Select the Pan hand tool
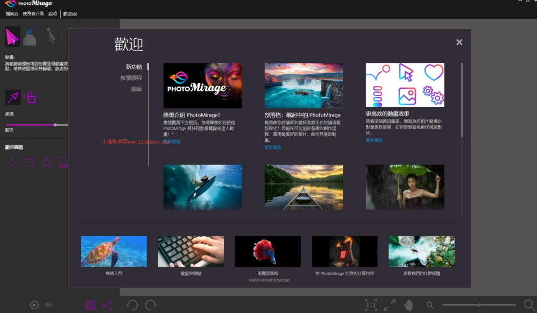 (x=408, y=305)
